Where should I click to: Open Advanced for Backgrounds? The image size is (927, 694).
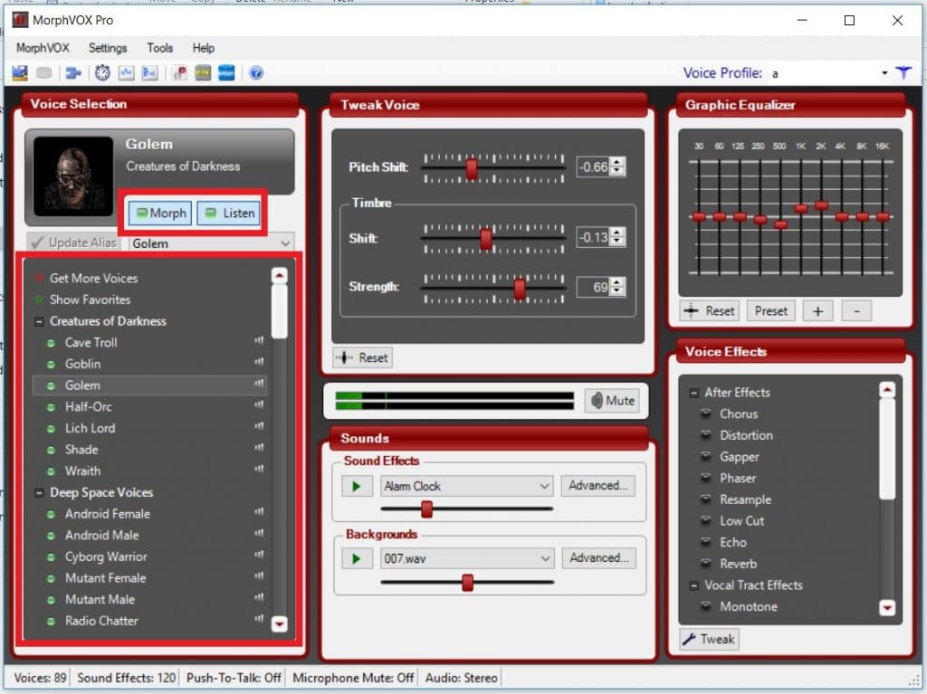tap(599, 557)
